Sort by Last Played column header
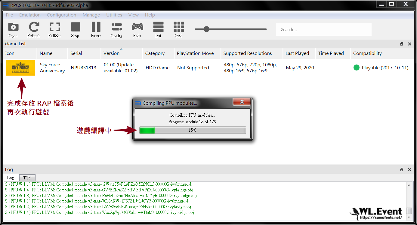417x225 pixels. point(299,53)
